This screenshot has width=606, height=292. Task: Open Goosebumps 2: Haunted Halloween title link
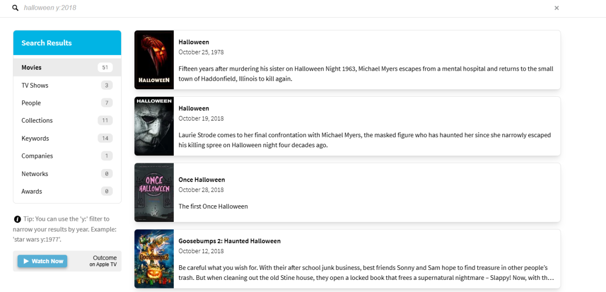coord(230,241)
